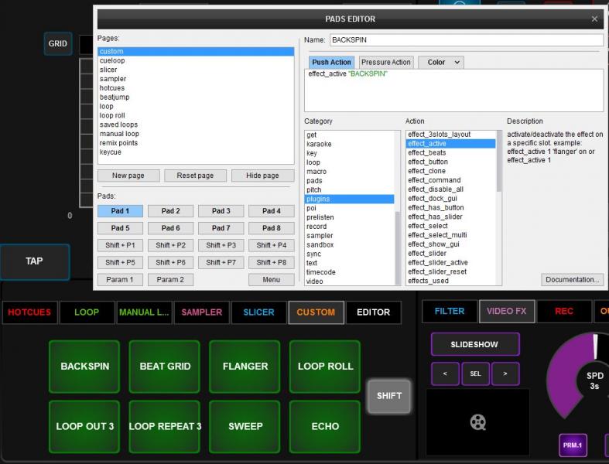
Task: Choose the effect_slider_reset action
Action: click(451, 271)
